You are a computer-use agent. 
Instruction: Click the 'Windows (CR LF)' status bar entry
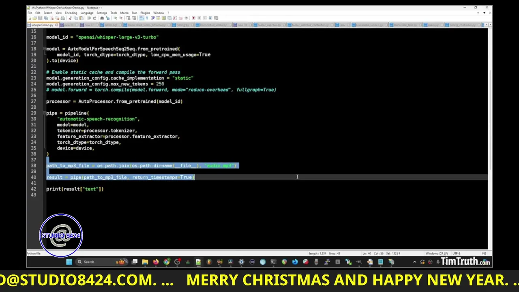[437, 253]
